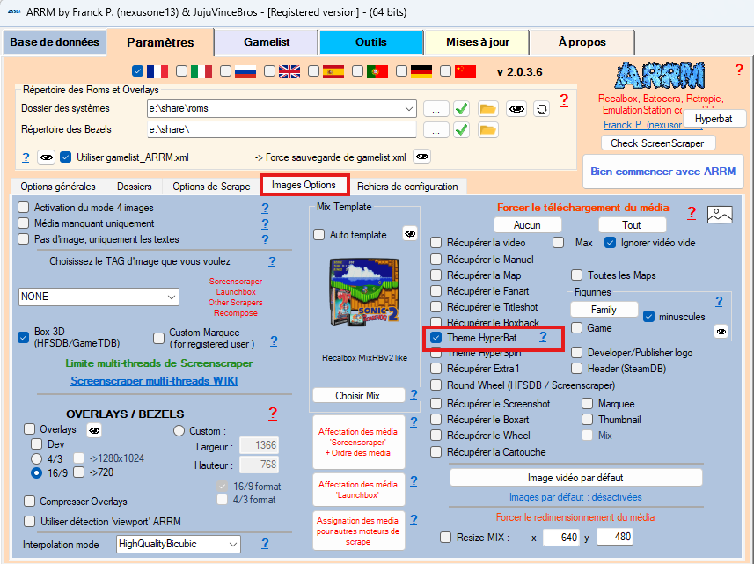Uncheck the Theme HyperBat checkbox
The height and width of the screenshot is (564, 754).
point(436,337)
